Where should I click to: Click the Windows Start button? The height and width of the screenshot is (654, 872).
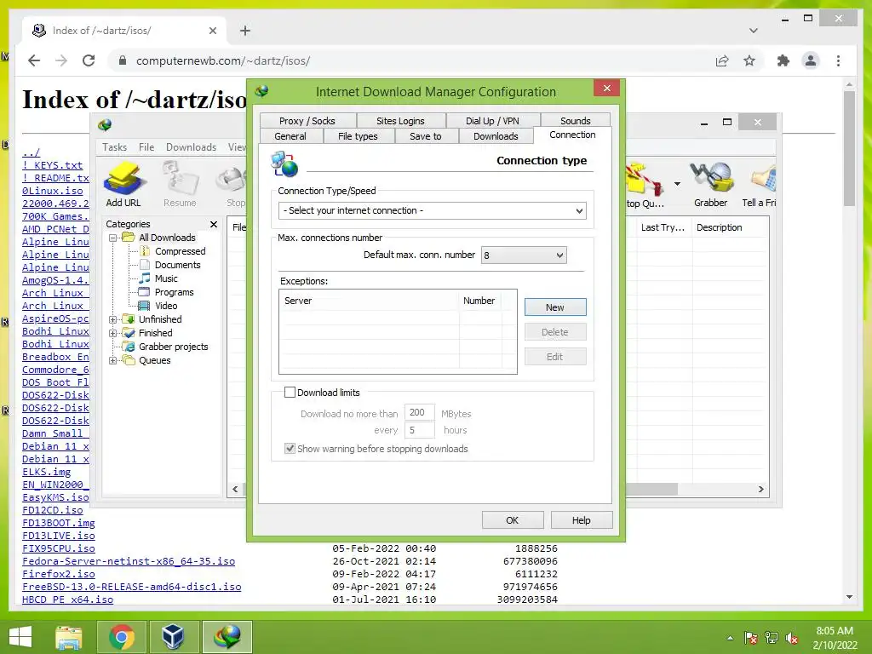(x=20, y=637)
